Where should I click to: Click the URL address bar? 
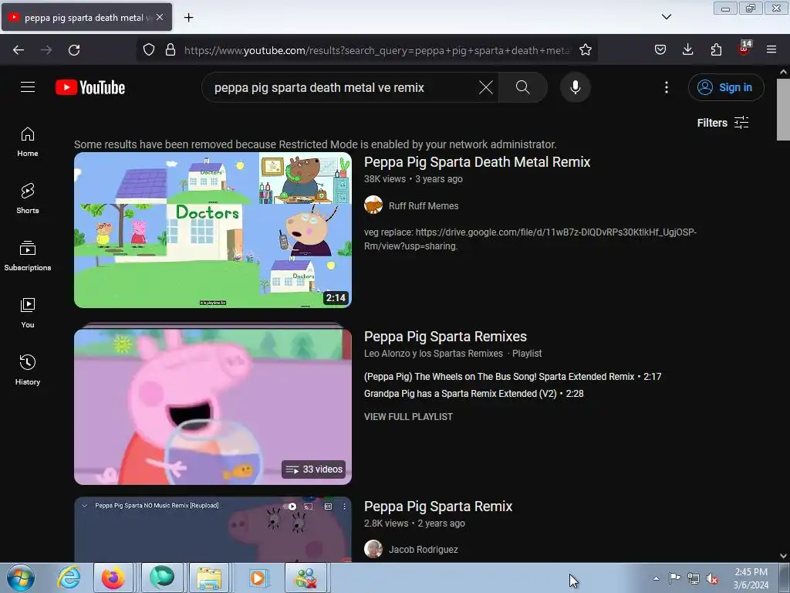click(x=376, y=50)
